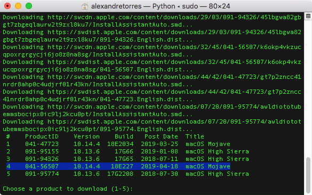Click the Post Date column header
Image resolution: width=312 pixels, height=195 pixels.
coord(161,136)
